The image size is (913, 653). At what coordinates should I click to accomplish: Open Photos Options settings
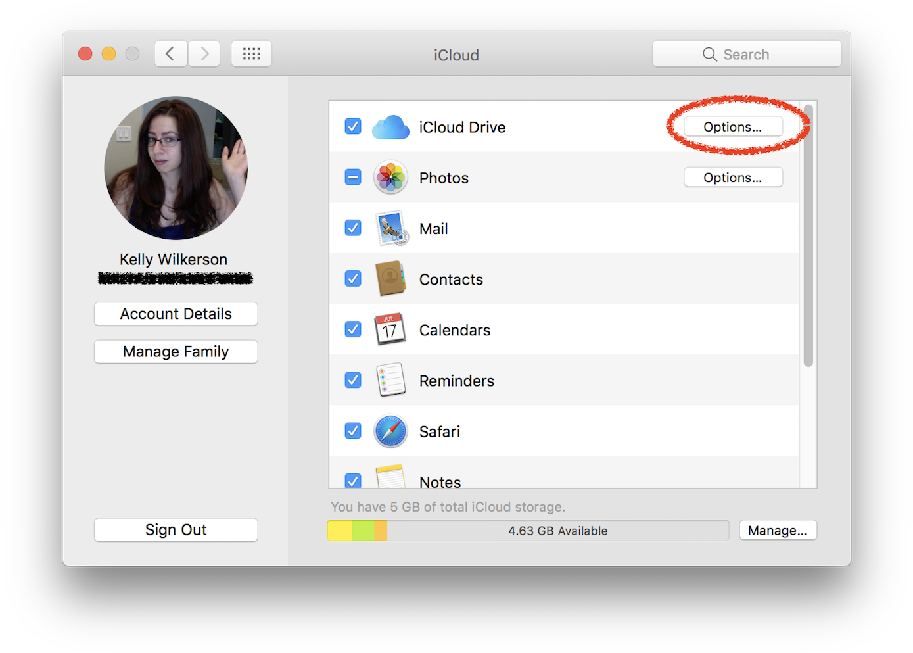tap(733, 177)
